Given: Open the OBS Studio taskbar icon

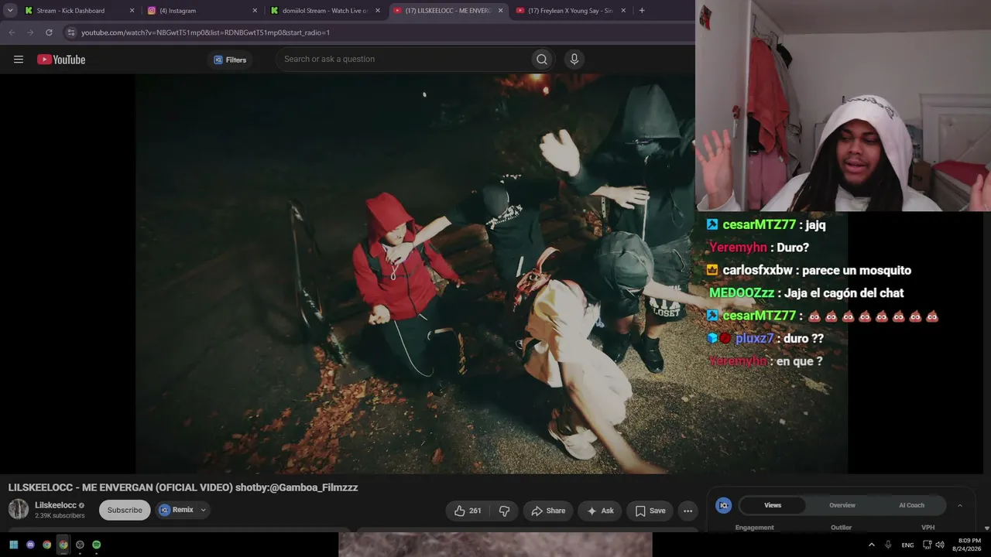Looking at the screenshot, I should click(80, 545).
